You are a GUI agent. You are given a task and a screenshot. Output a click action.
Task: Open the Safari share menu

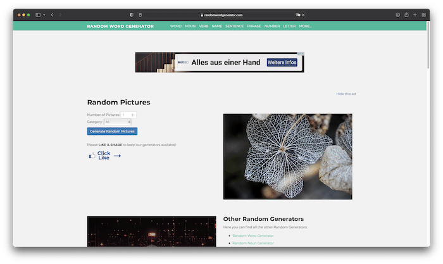tap(406, 15)
